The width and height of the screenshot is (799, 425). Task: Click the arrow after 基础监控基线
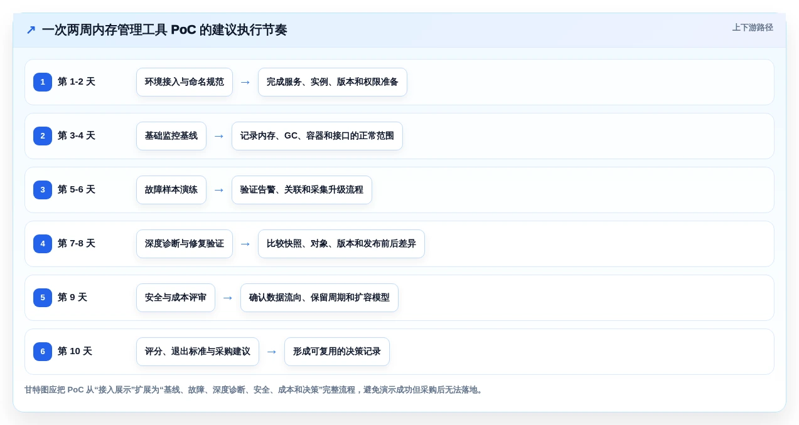(x=219, y=136)
